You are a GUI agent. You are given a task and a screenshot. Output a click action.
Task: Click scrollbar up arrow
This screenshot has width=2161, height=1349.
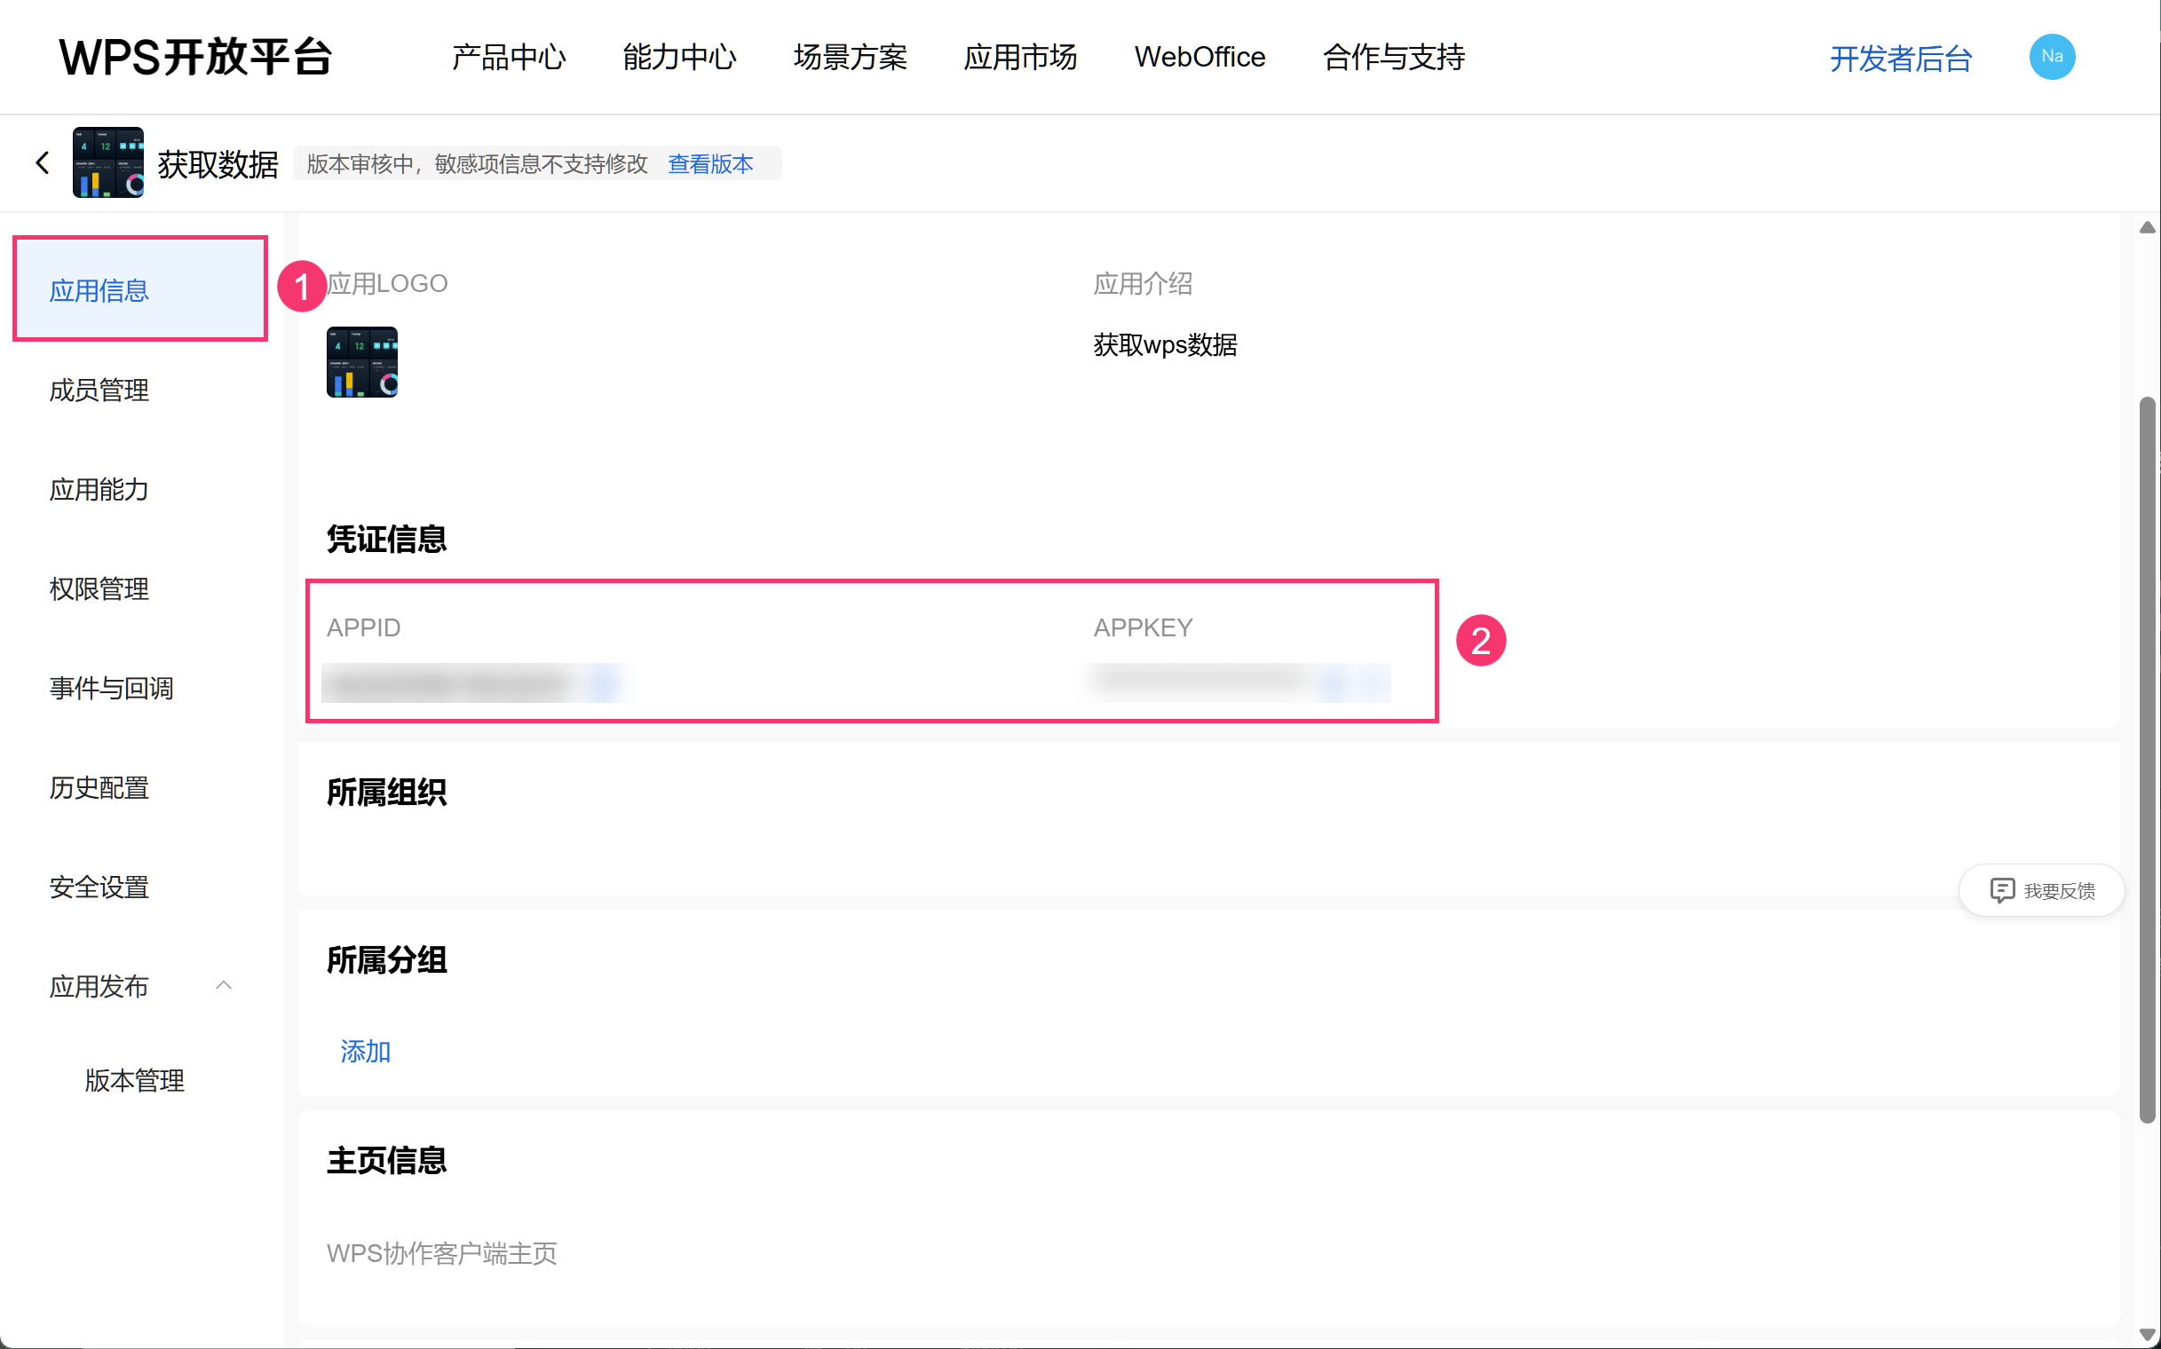click(x=2147, y=228)
